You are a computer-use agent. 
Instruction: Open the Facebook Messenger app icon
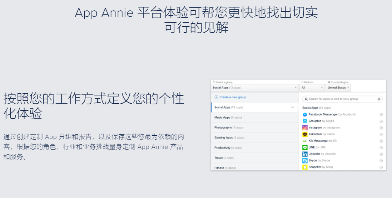tap(305, 115)
